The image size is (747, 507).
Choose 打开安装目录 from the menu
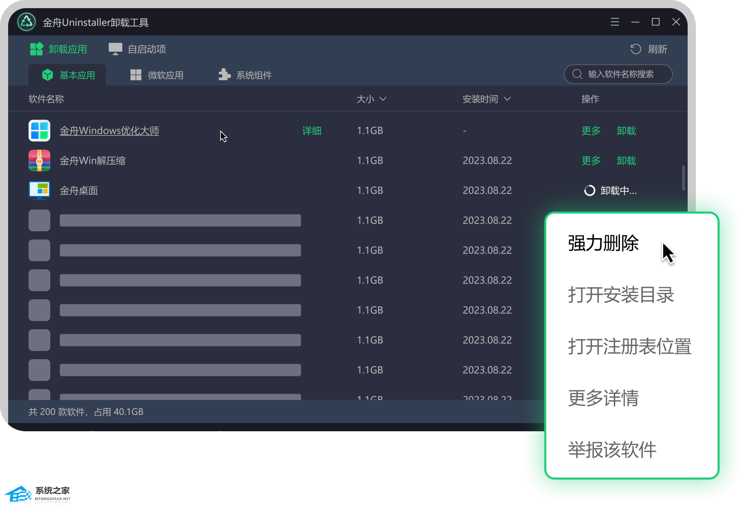621,295
